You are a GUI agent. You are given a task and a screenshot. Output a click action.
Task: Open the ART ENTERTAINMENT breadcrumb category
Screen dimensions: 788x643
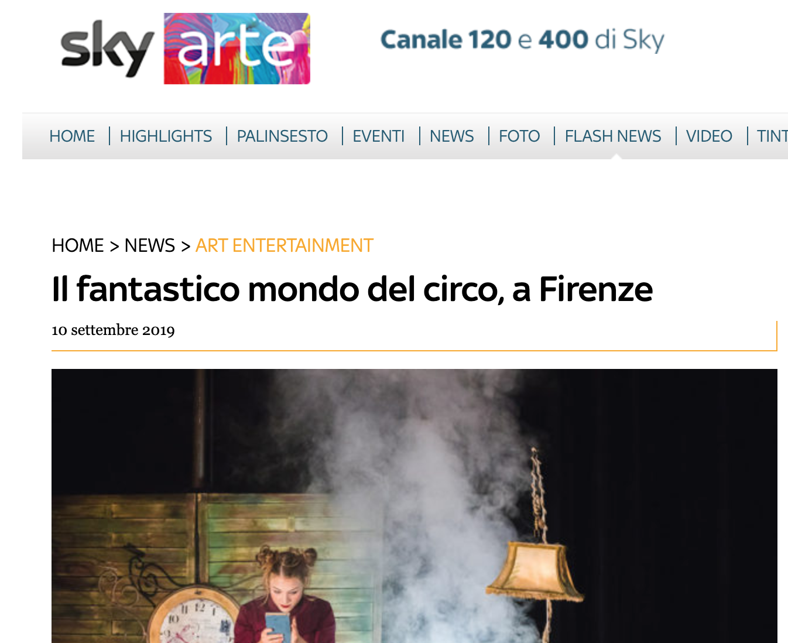point(285,245)
